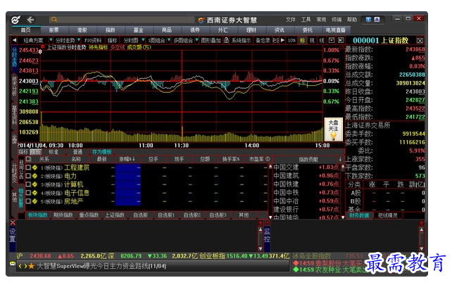452x285 pixels.
Task: Click the Dazhihui logo icon in title bar
Action: 15,20
